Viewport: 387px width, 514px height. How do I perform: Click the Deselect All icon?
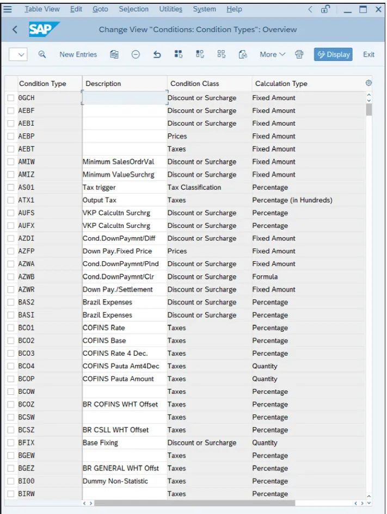point(222,54)
